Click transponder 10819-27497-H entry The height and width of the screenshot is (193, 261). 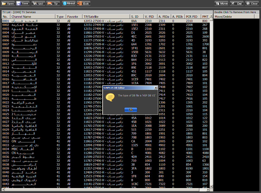pos(103,164)
